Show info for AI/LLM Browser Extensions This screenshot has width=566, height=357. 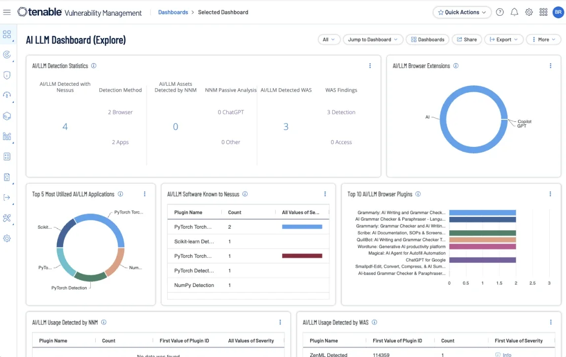click(x=456, y=66)
